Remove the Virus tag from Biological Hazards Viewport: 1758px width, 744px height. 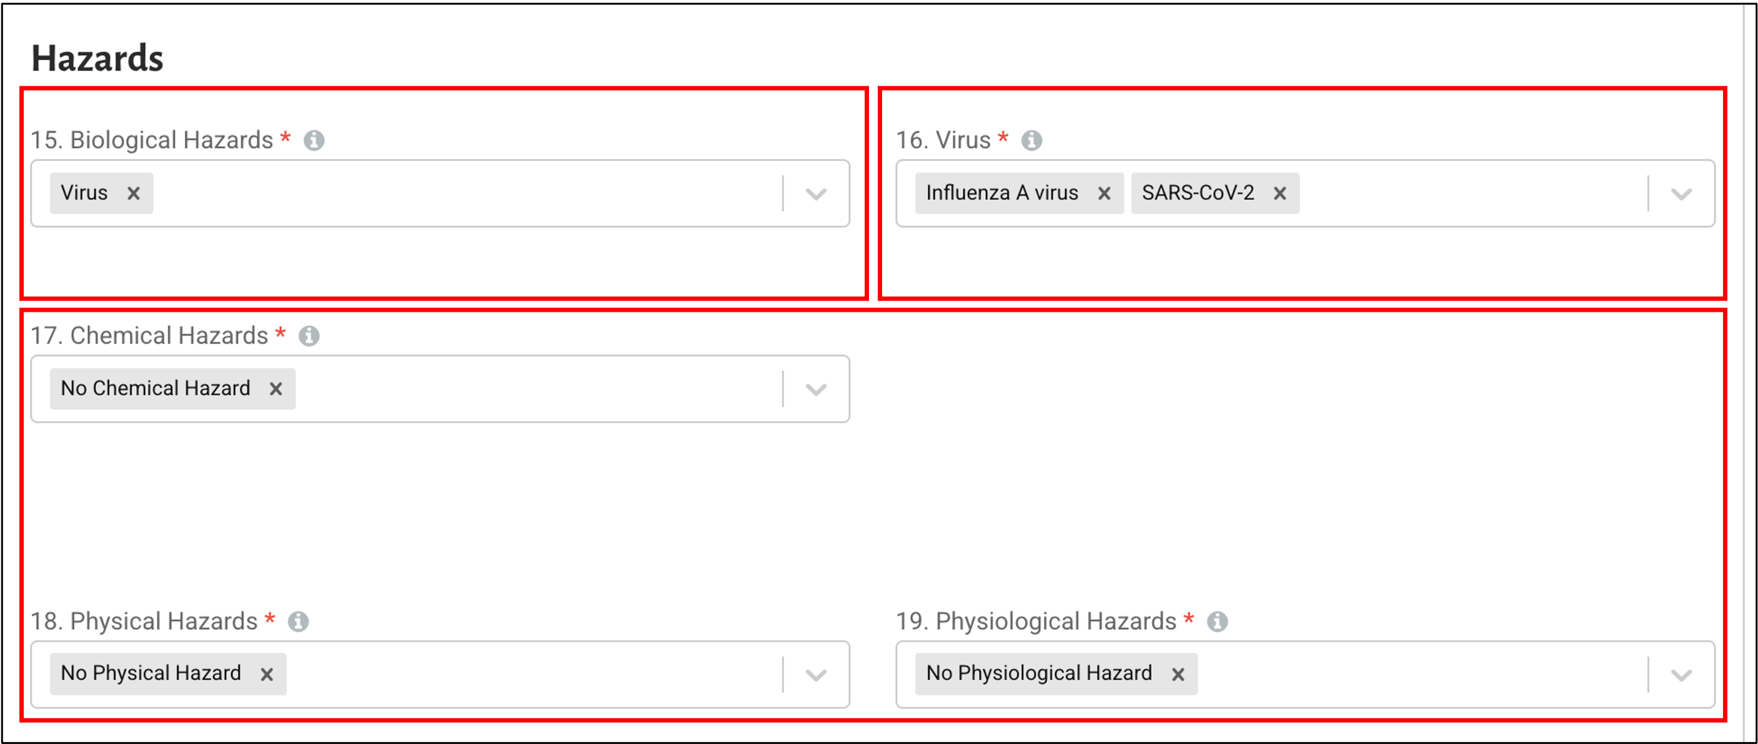click(x=134, y=194)
